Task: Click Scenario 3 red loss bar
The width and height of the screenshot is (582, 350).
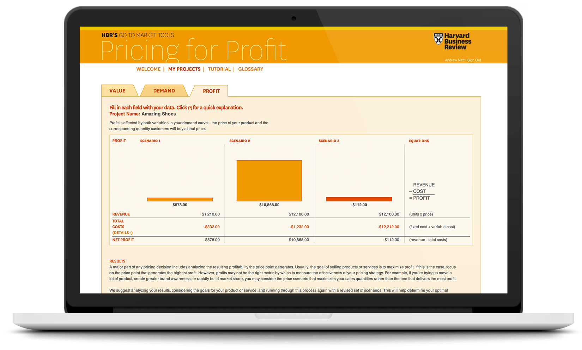Action: 359,199
